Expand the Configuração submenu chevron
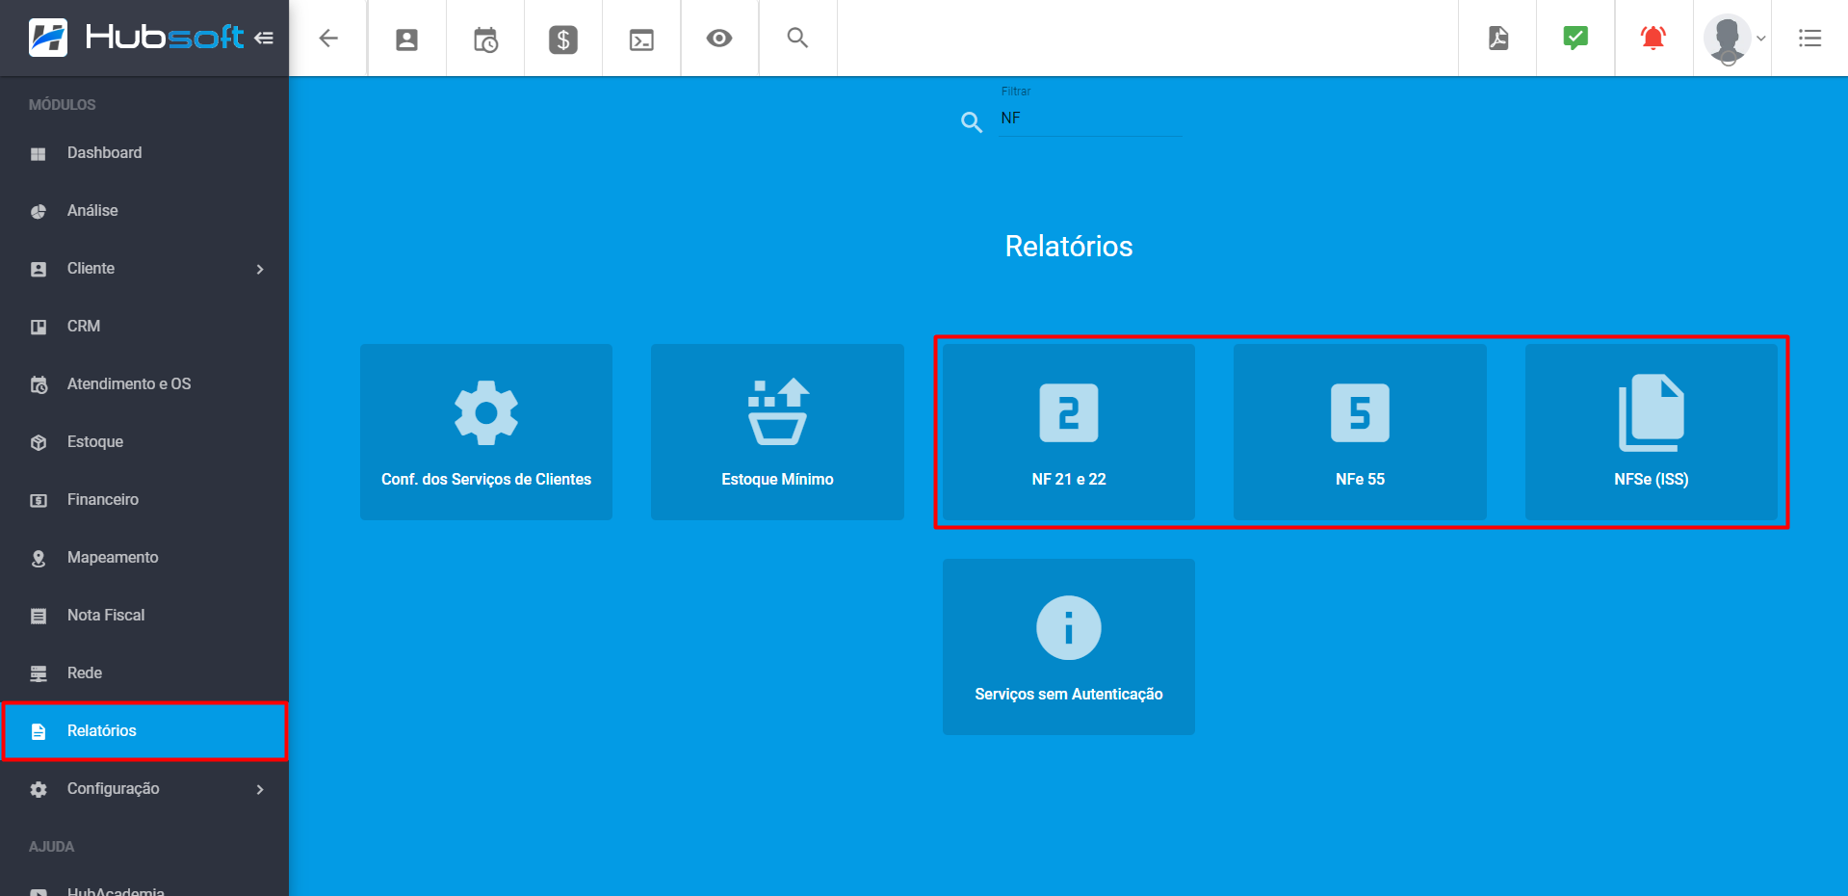Image resolution: width=1848 pixels, height=896 pixels. point(260,789)
